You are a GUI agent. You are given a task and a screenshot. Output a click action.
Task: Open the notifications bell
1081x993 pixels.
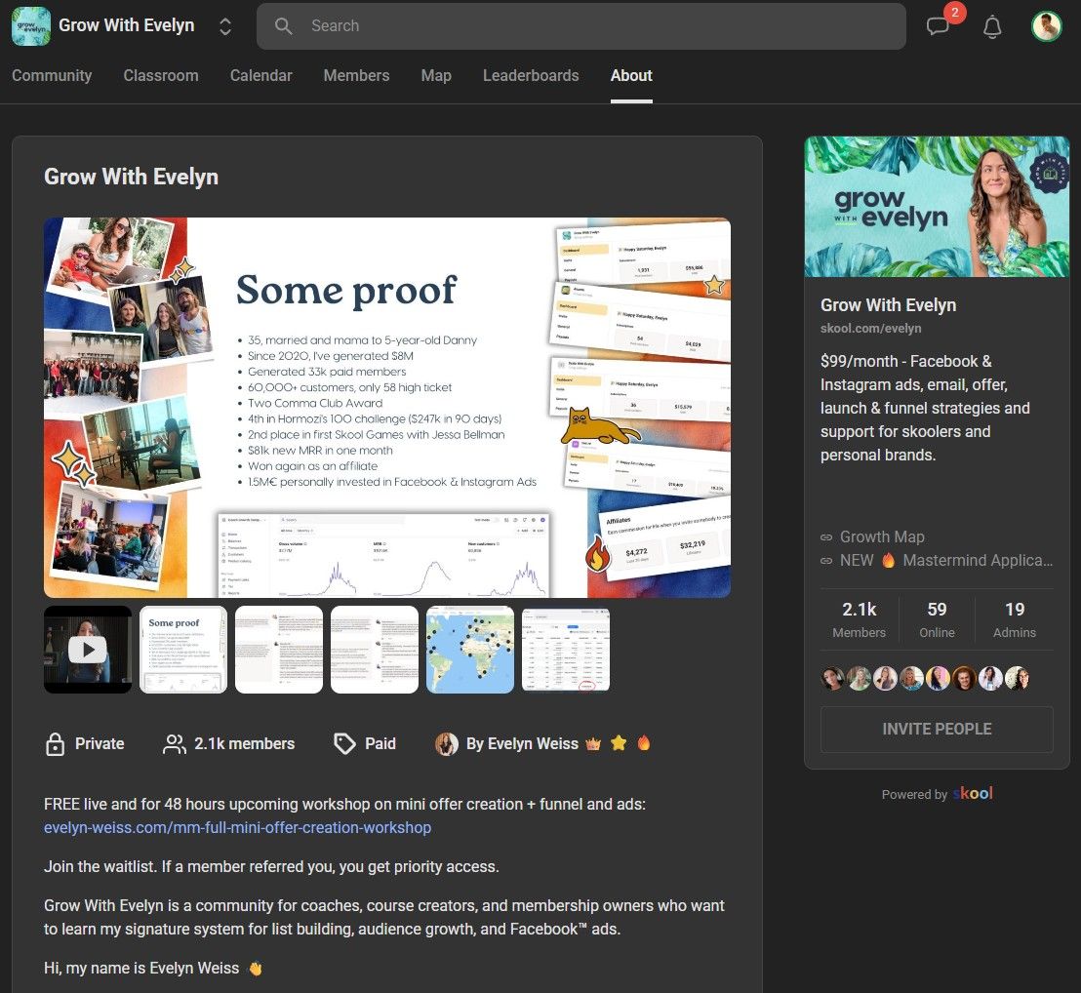pyautogui.click(x=992, y=27)
